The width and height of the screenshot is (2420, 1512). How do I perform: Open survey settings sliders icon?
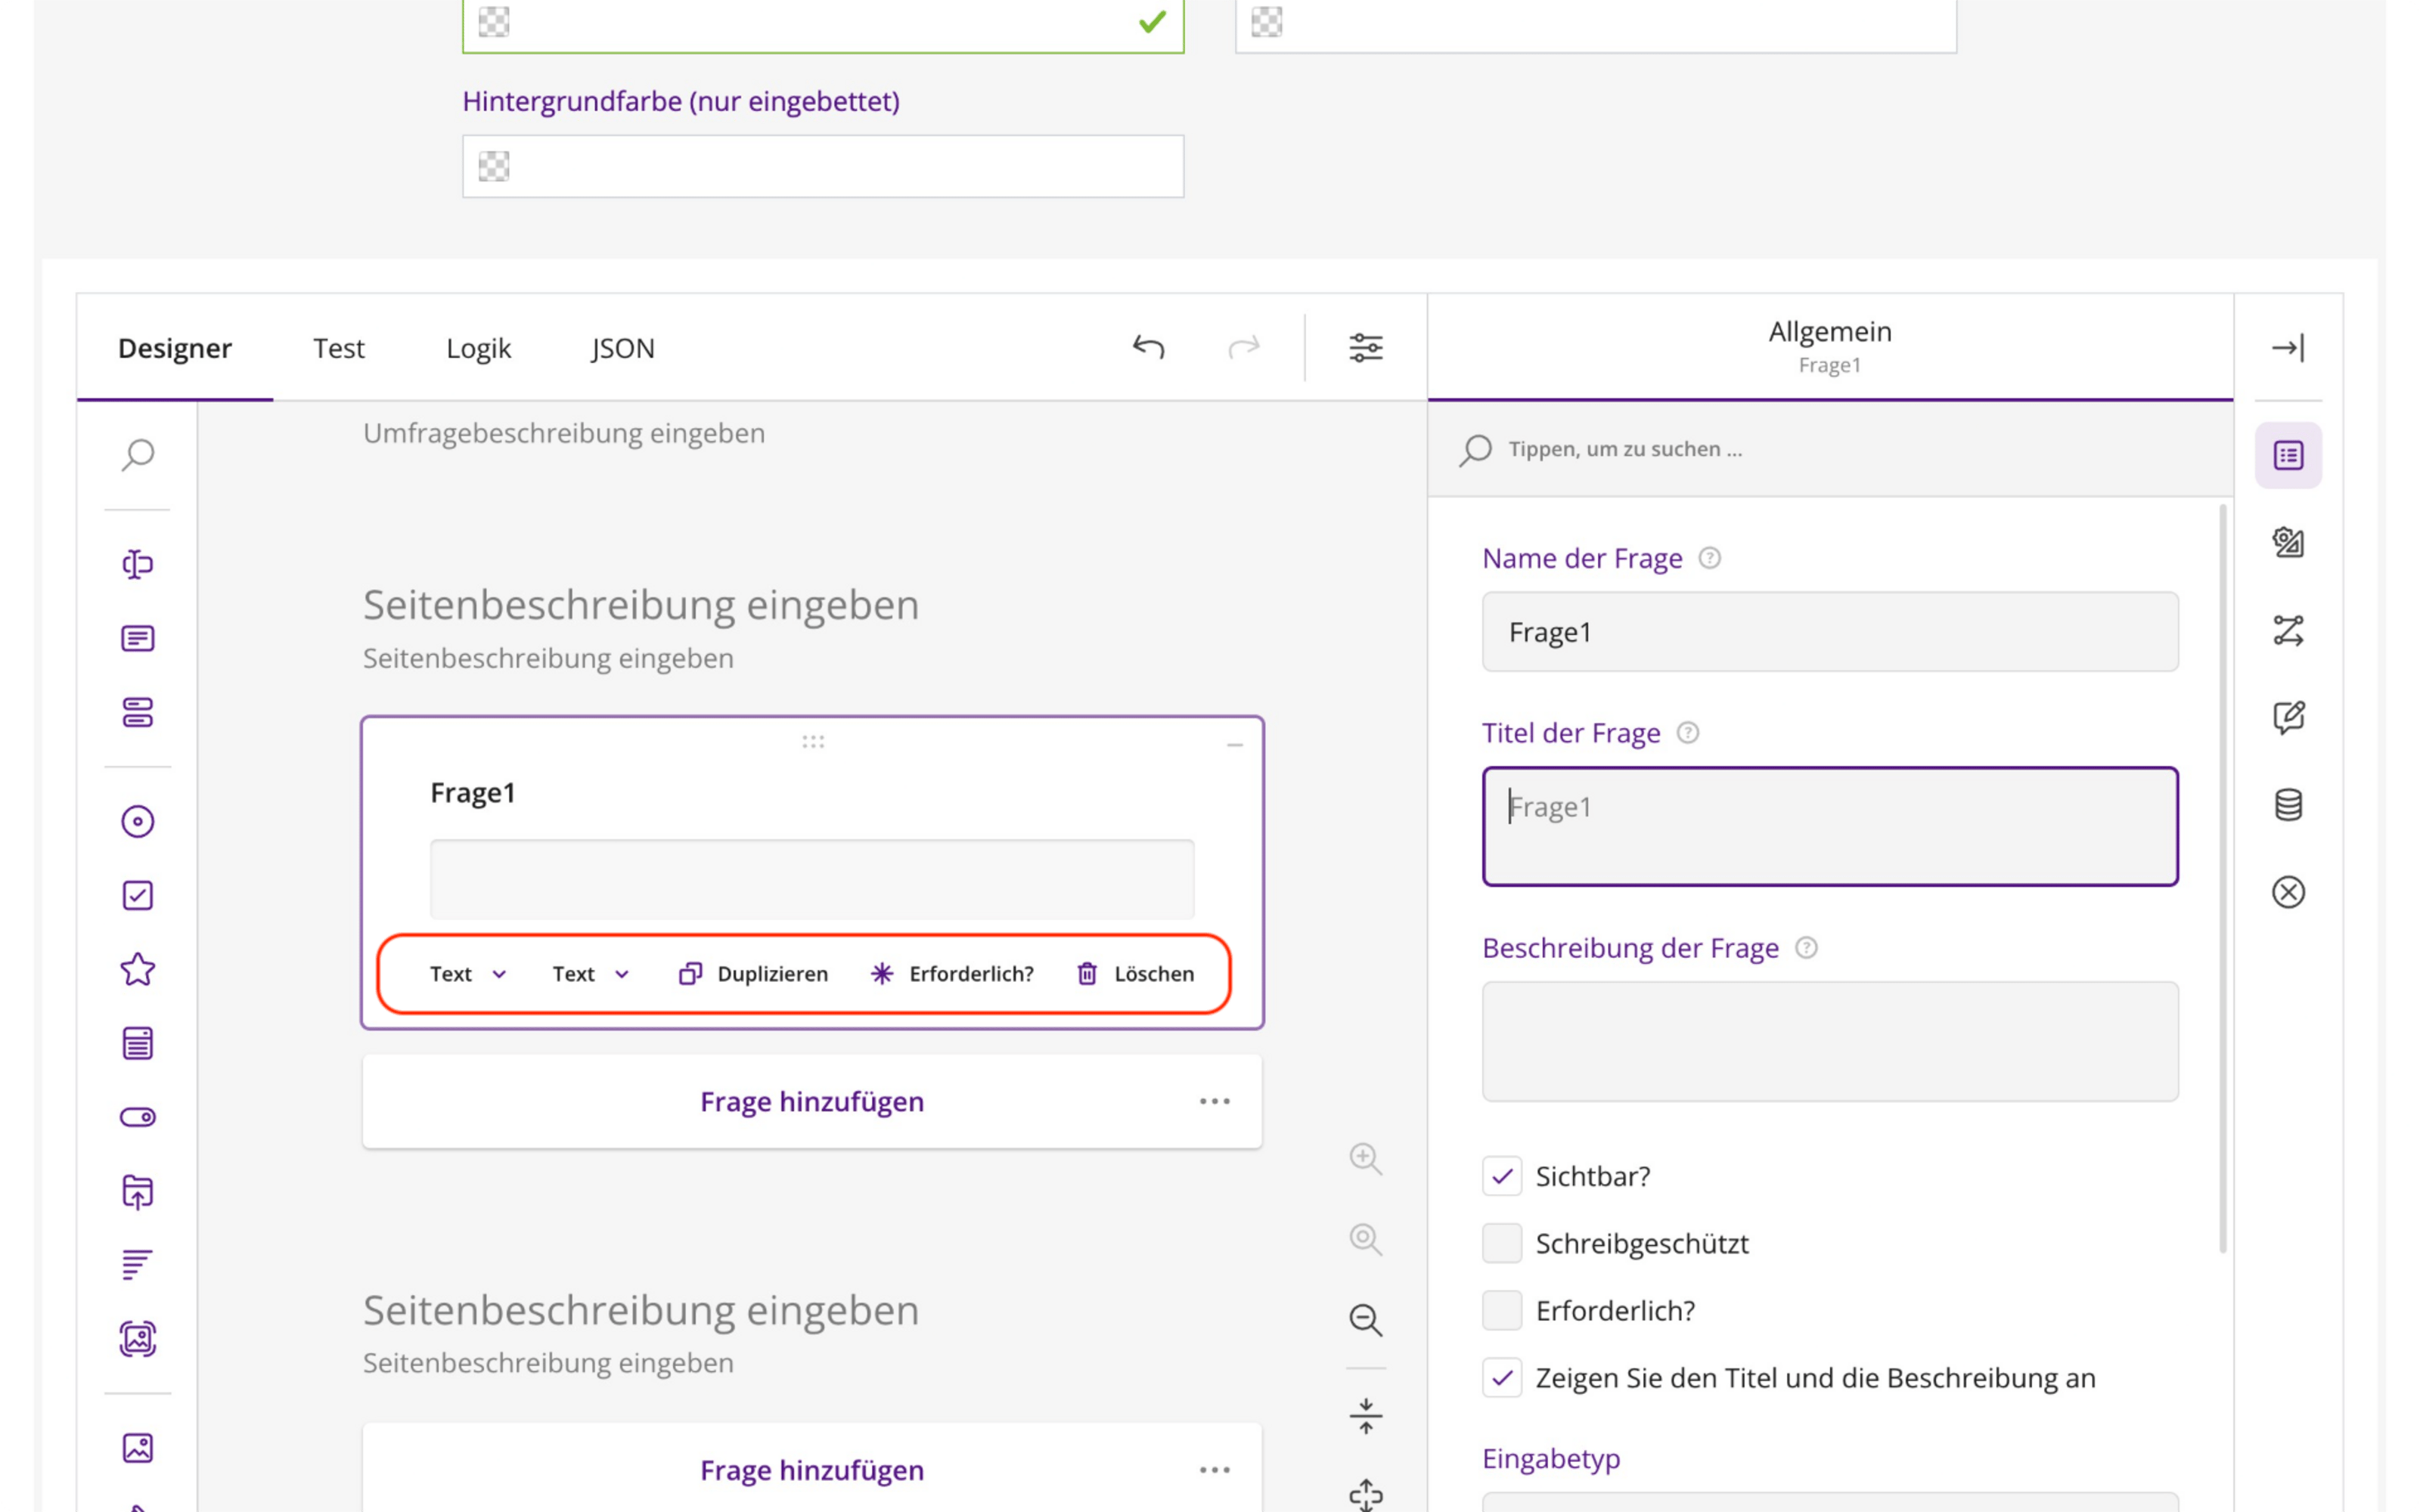[x=1365, y=347]
